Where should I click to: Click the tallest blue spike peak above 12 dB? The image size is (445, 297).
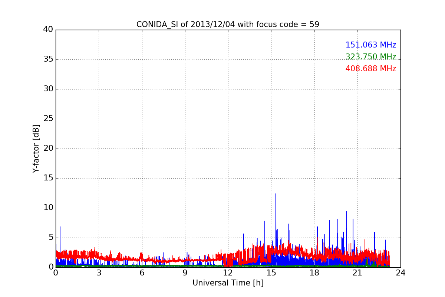click(276, 194)
